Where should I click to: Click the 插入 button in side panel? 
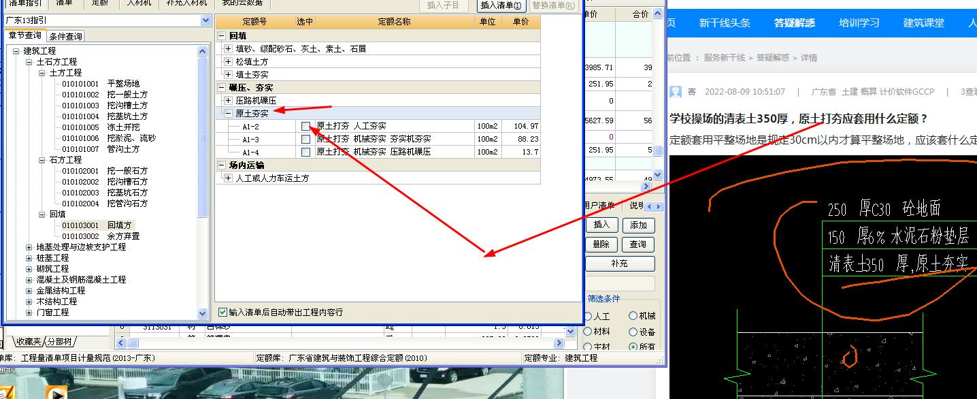click(x=601, y=225)
